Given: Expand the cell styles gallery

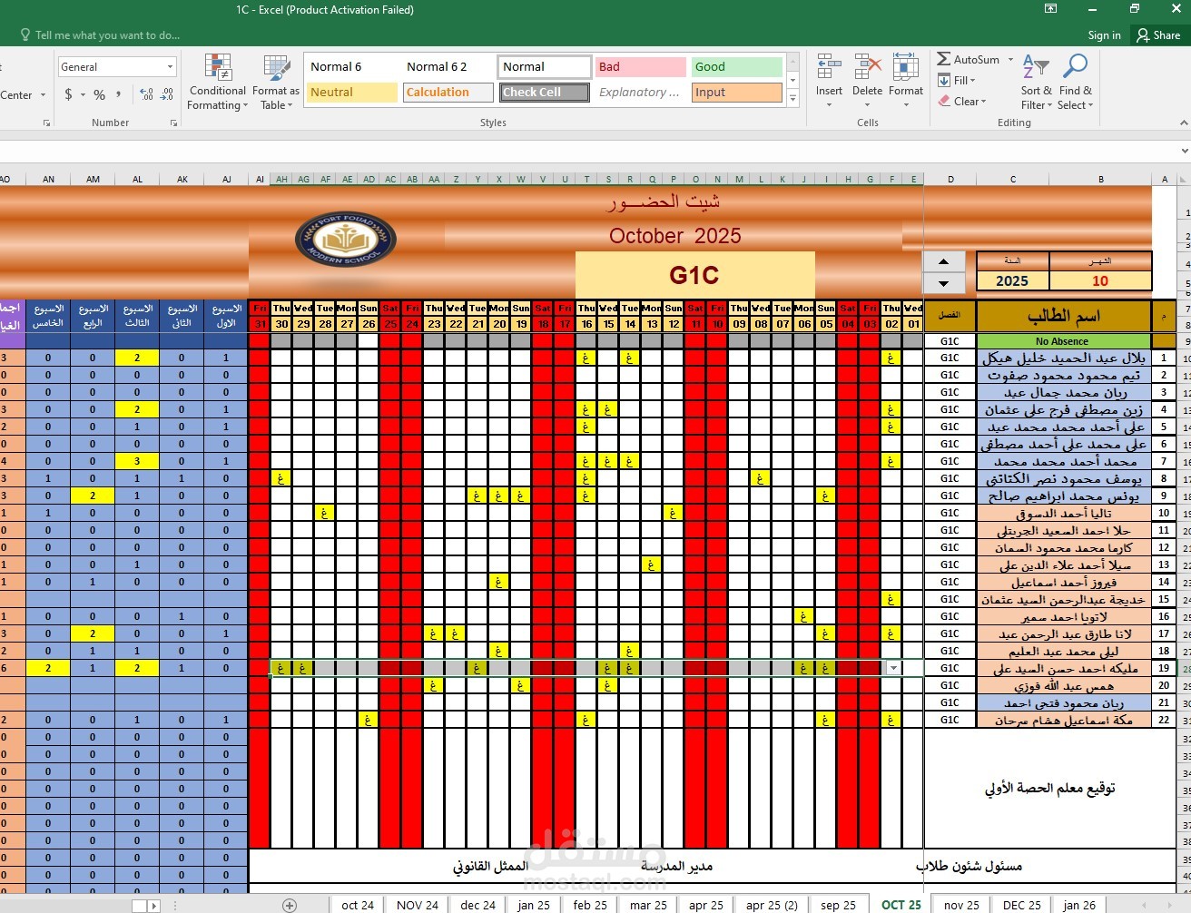Looking at the screenshot, I should (x=792, y=98).
